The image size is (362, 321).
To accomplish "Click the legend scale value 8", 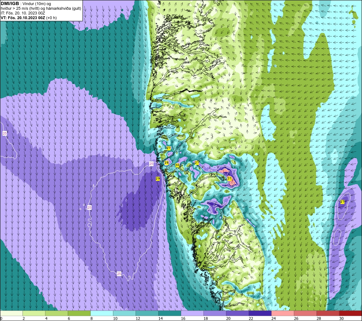I will point(92,318).
